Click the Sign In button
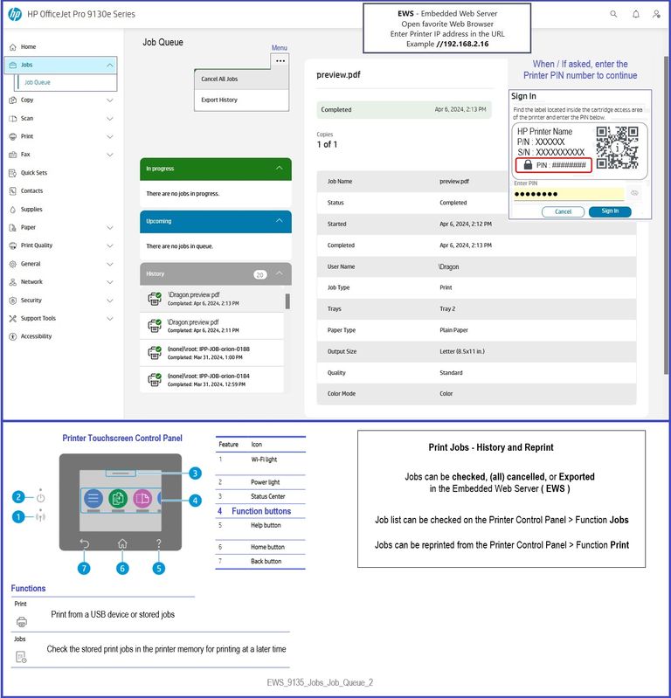Screen dimensions: 671x698 pyautogui.click(x=610, y=211)
